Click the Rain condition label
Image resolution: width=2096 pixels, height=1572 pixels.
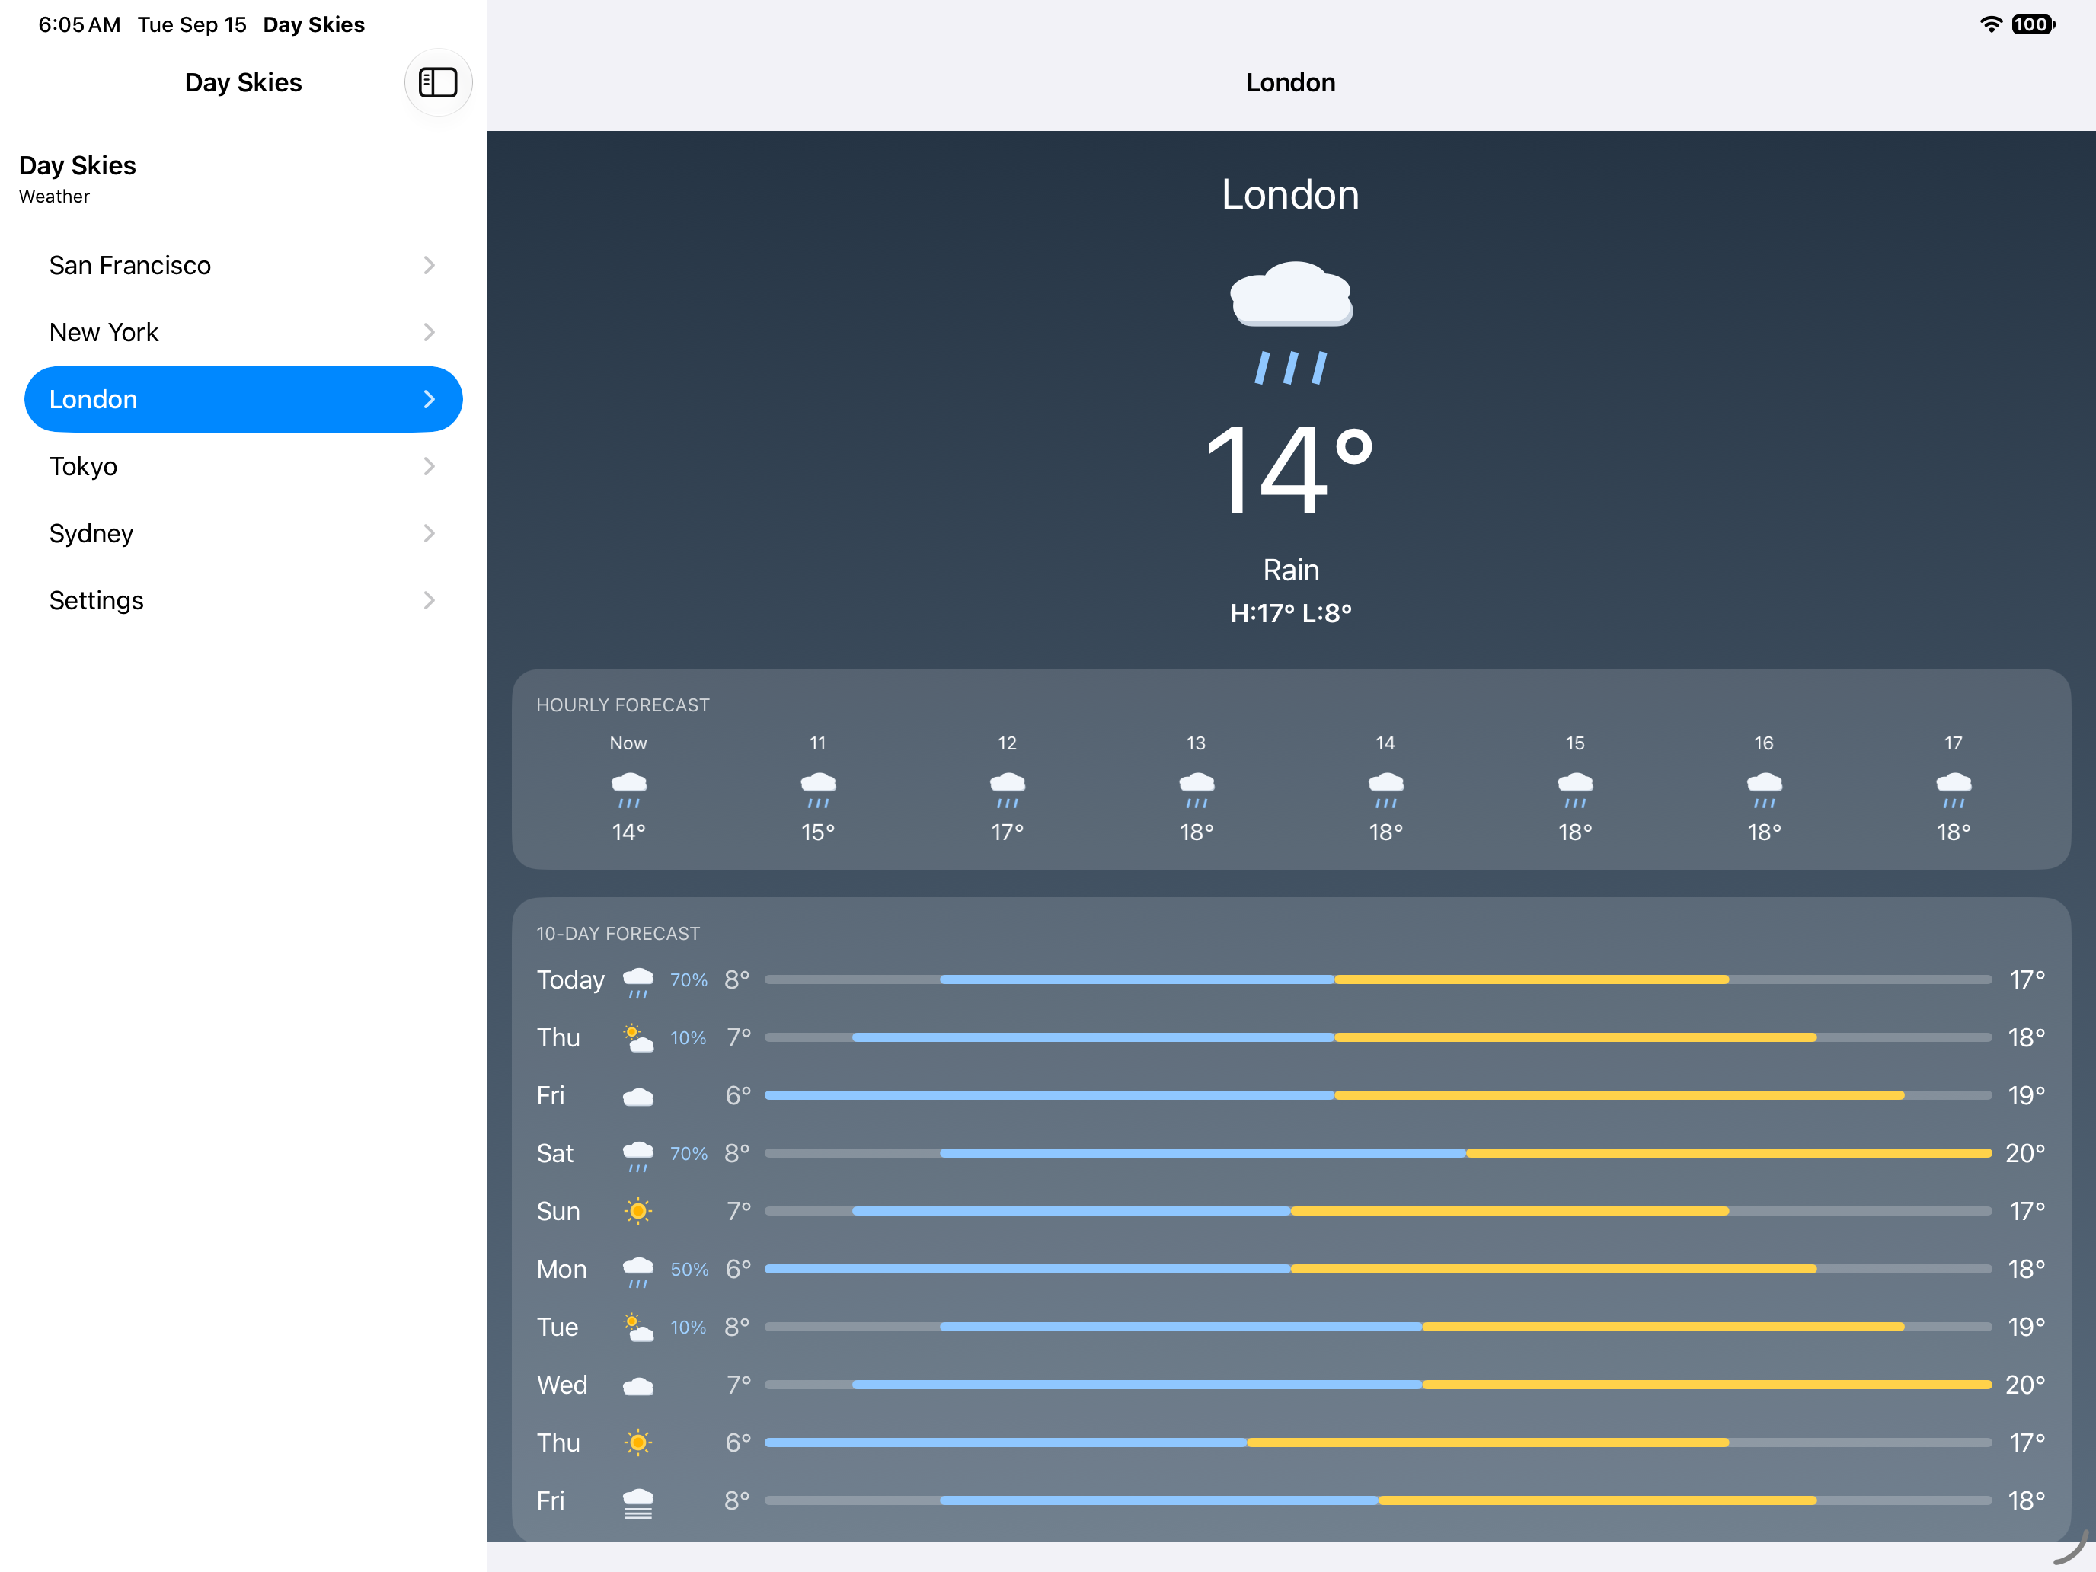point(1290,570)
